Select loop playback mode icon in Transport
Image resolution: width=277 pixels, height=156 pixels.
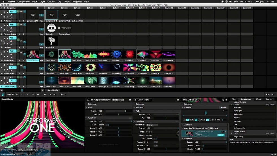pyautogui.click(x=196, y=120)
